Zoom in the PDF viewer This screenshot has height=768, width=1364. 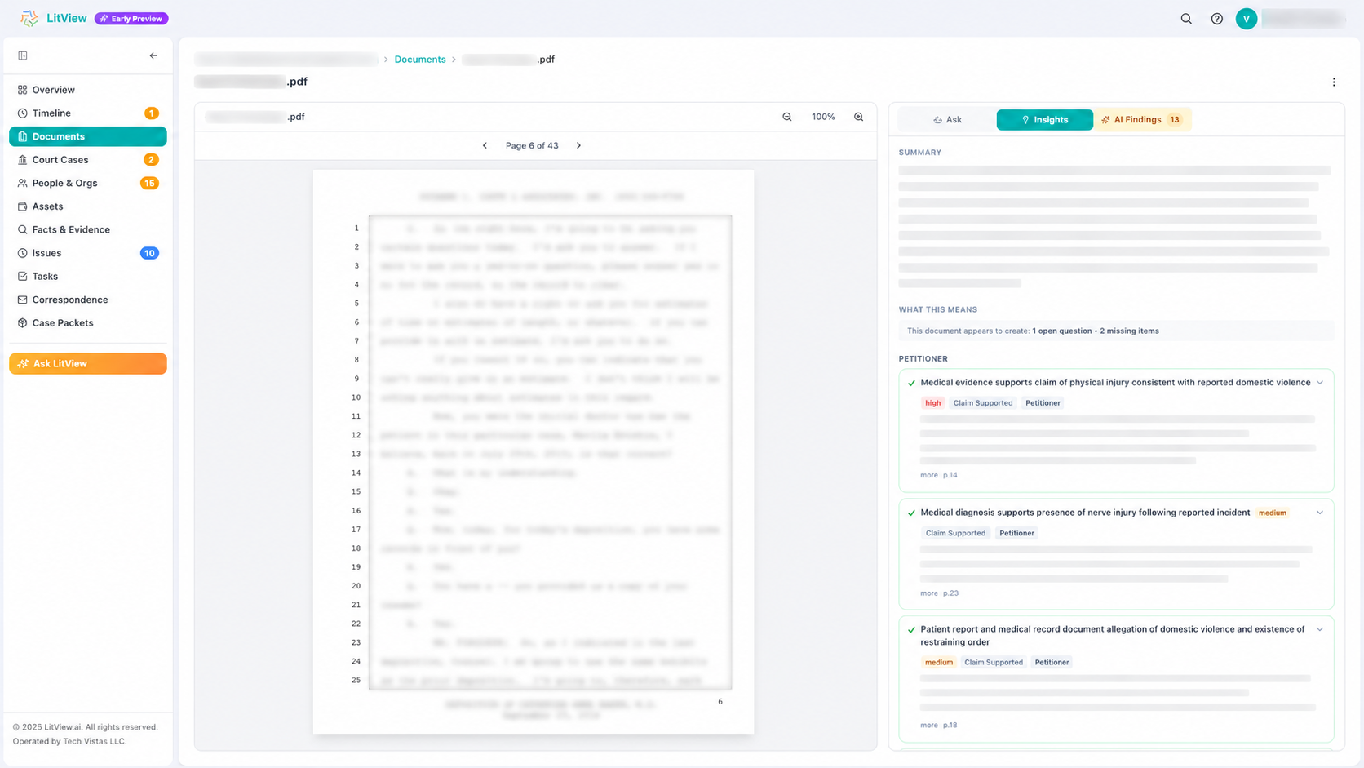point(858,117)
